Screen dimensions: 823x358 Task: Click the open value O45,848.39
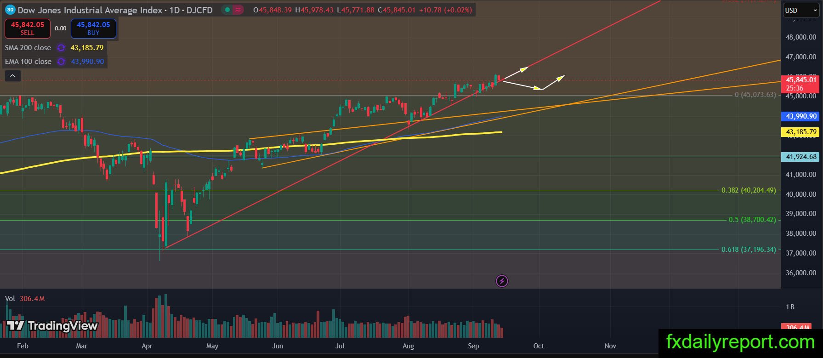click(x=272, y=10)
